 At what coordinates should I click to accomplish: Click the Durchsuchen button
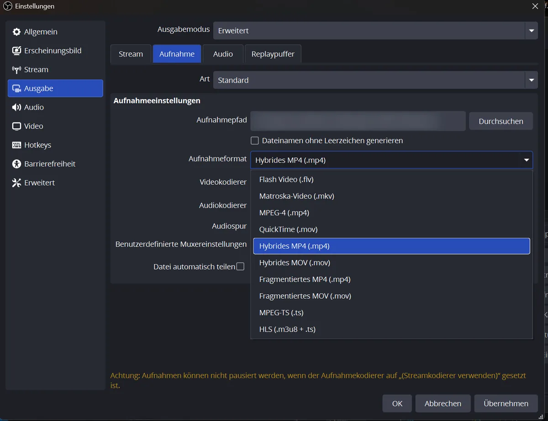click(501, 121)
